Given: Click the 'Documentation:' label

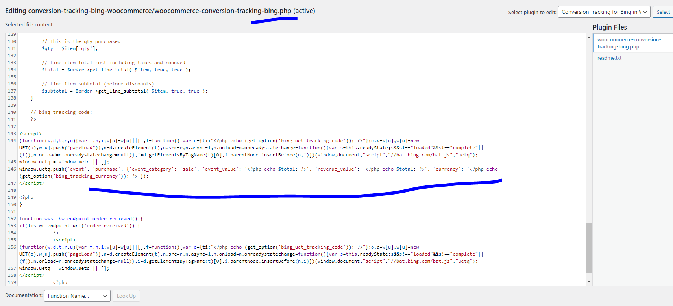Looking at the screenshot, I should (x=24, y=295).
